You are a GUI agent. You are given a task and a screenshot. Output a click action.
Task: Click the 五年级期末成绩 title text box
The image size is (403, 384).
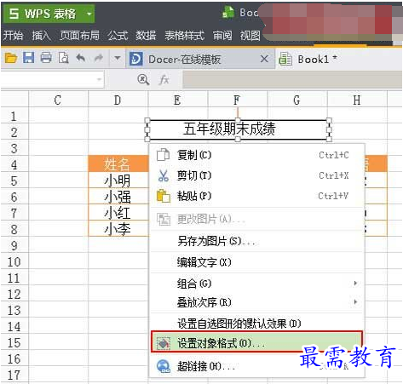pyautogui.click(x=238, y=129)
